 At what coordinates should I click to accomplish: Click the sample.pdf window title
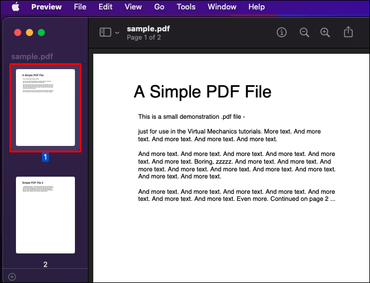148,29
